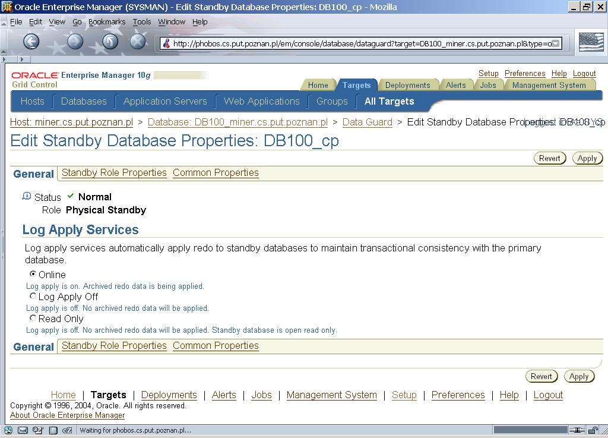Open Navigator from status bar icon
The width and height of the screenshot is (608, 438).
click(8, 430)
